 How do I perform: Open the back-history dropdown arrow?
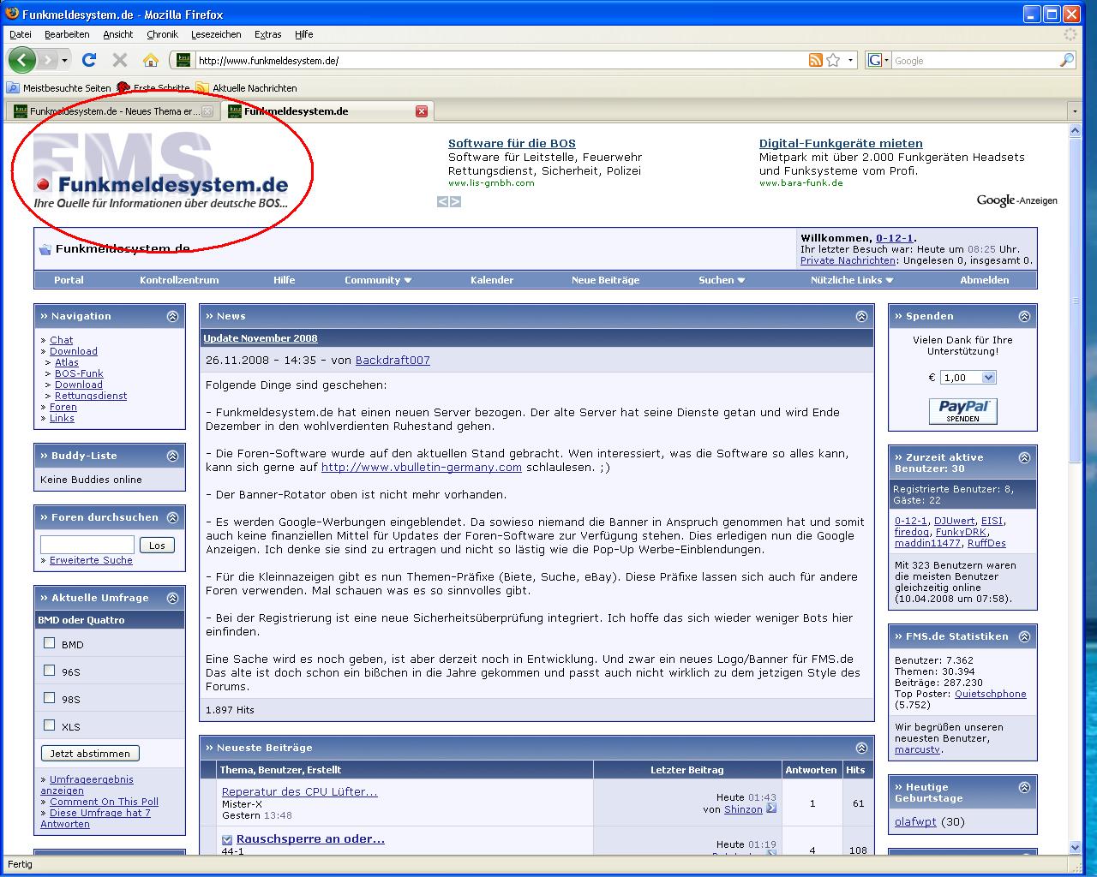64,61
